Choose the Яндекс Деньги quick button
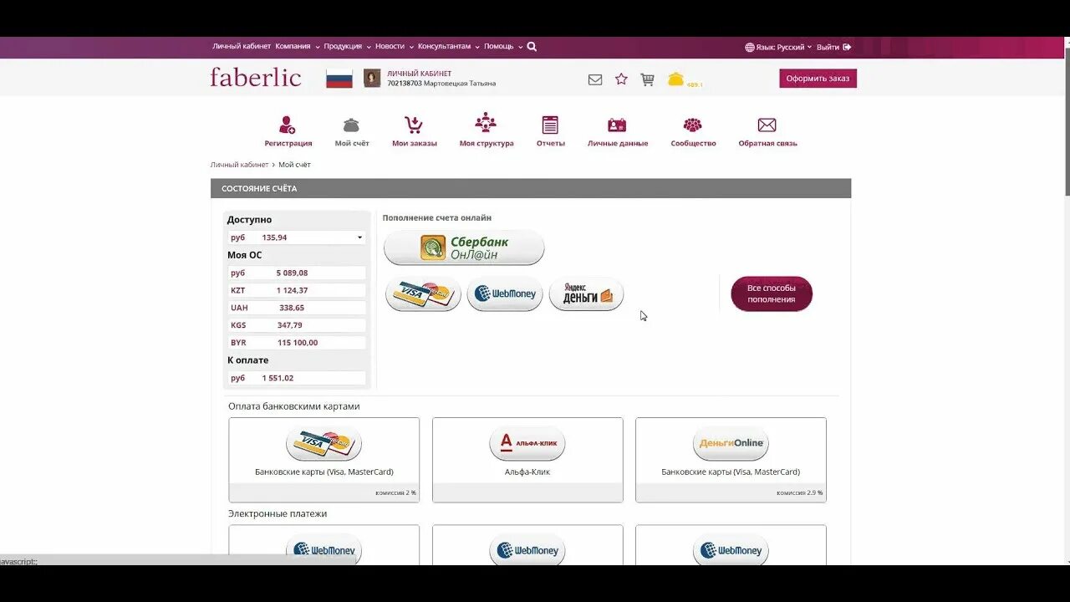Image resolution: width=1070 pixels, height=602 pixels. tap(586, 293)
